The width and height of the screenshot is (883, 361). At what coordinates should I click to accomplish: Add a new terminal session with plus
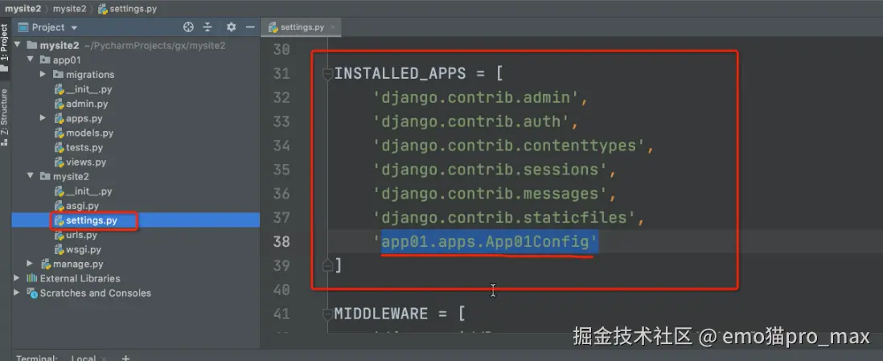pos(126,358)
